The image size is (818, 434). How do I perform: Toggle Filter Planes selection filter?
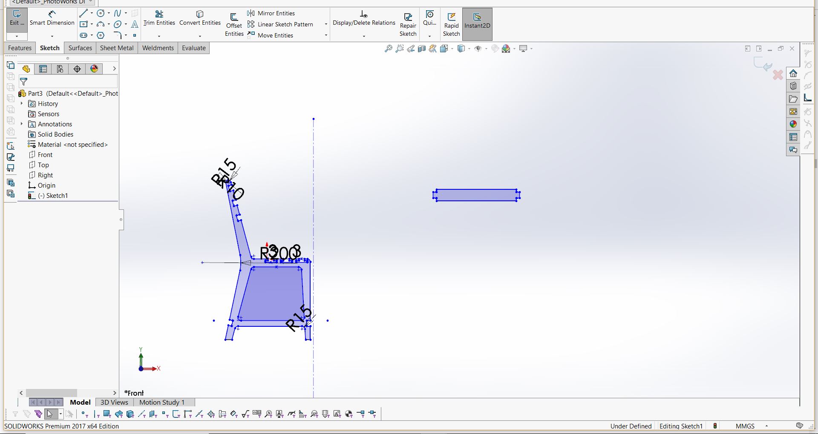pyautogui.click(x=153, y=414)
